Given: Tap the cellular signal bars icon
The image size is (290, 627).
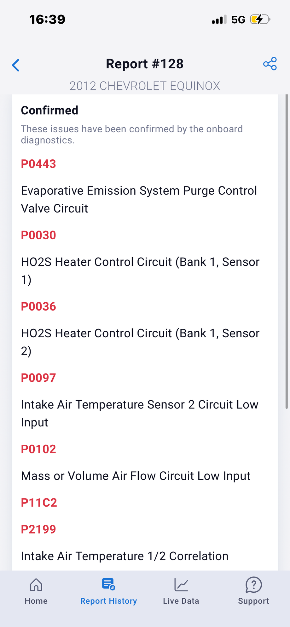Looking at the screenshot, I should click(x=219, y=20).
